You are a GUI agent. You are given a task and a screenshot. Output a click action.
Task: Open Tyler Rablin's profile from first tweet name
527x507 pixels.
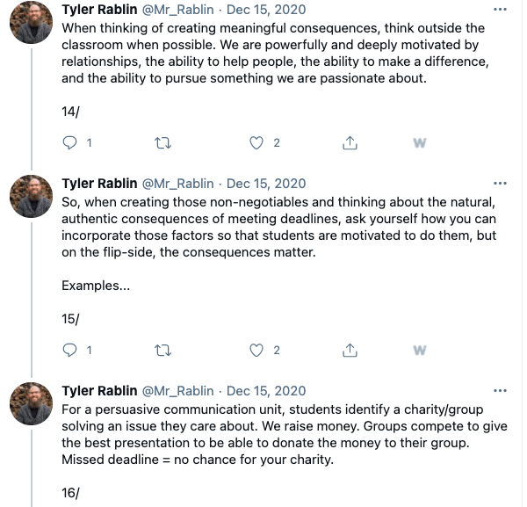click(x=99, y=8)
